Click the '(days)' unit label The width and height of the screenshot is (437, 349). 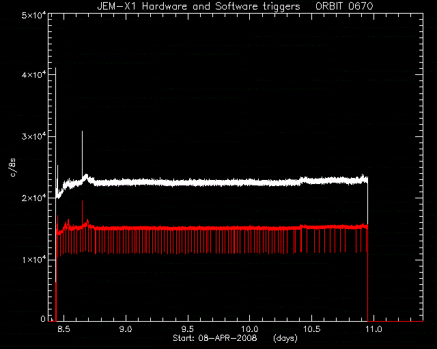click(285, 338)
